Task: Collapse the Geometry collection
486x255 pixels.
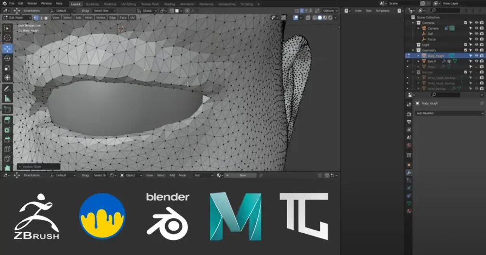Action: [413, 50]
